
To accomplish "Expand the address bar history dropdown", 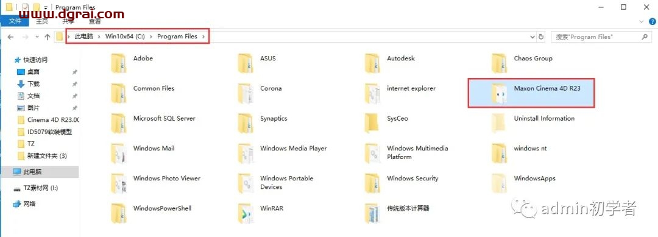I will click(x=532, y=37).
